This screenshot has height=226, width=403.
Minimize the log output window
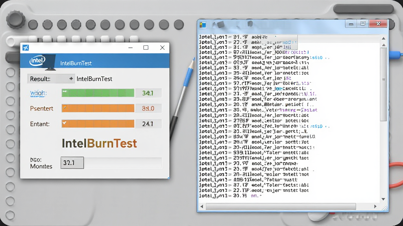point(351,24)
